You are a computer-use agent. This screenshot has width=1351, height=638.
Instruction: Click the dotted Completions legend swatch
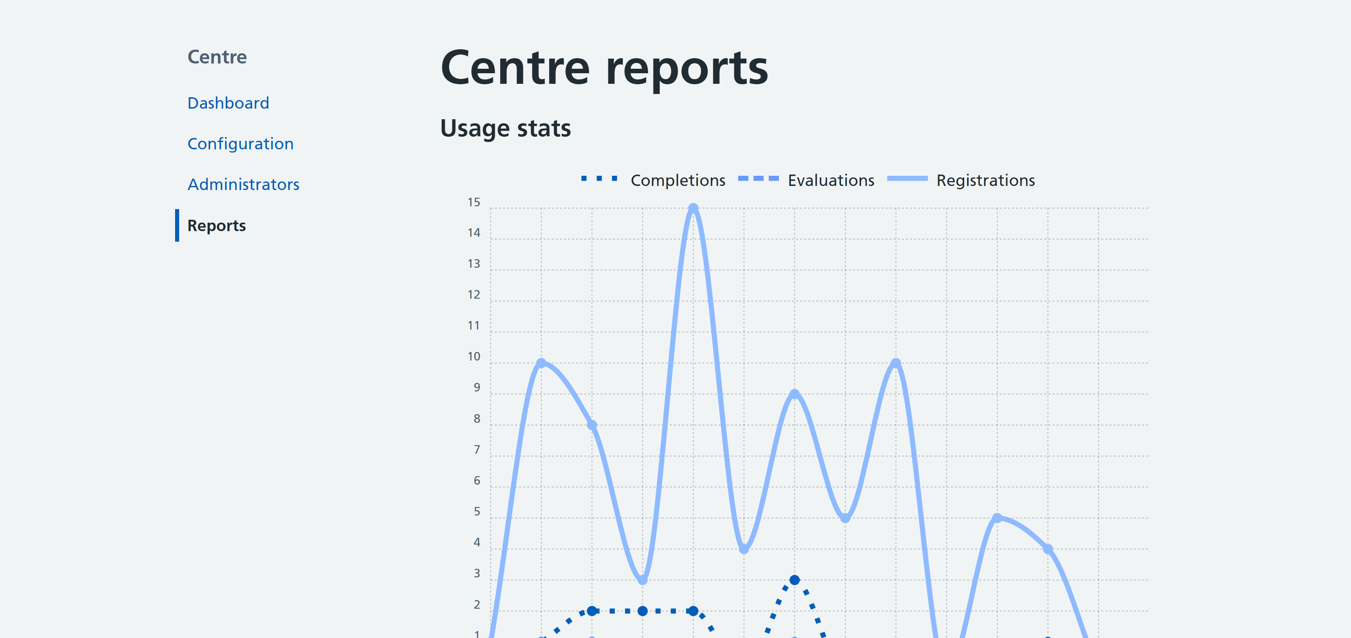pos(599,179)
